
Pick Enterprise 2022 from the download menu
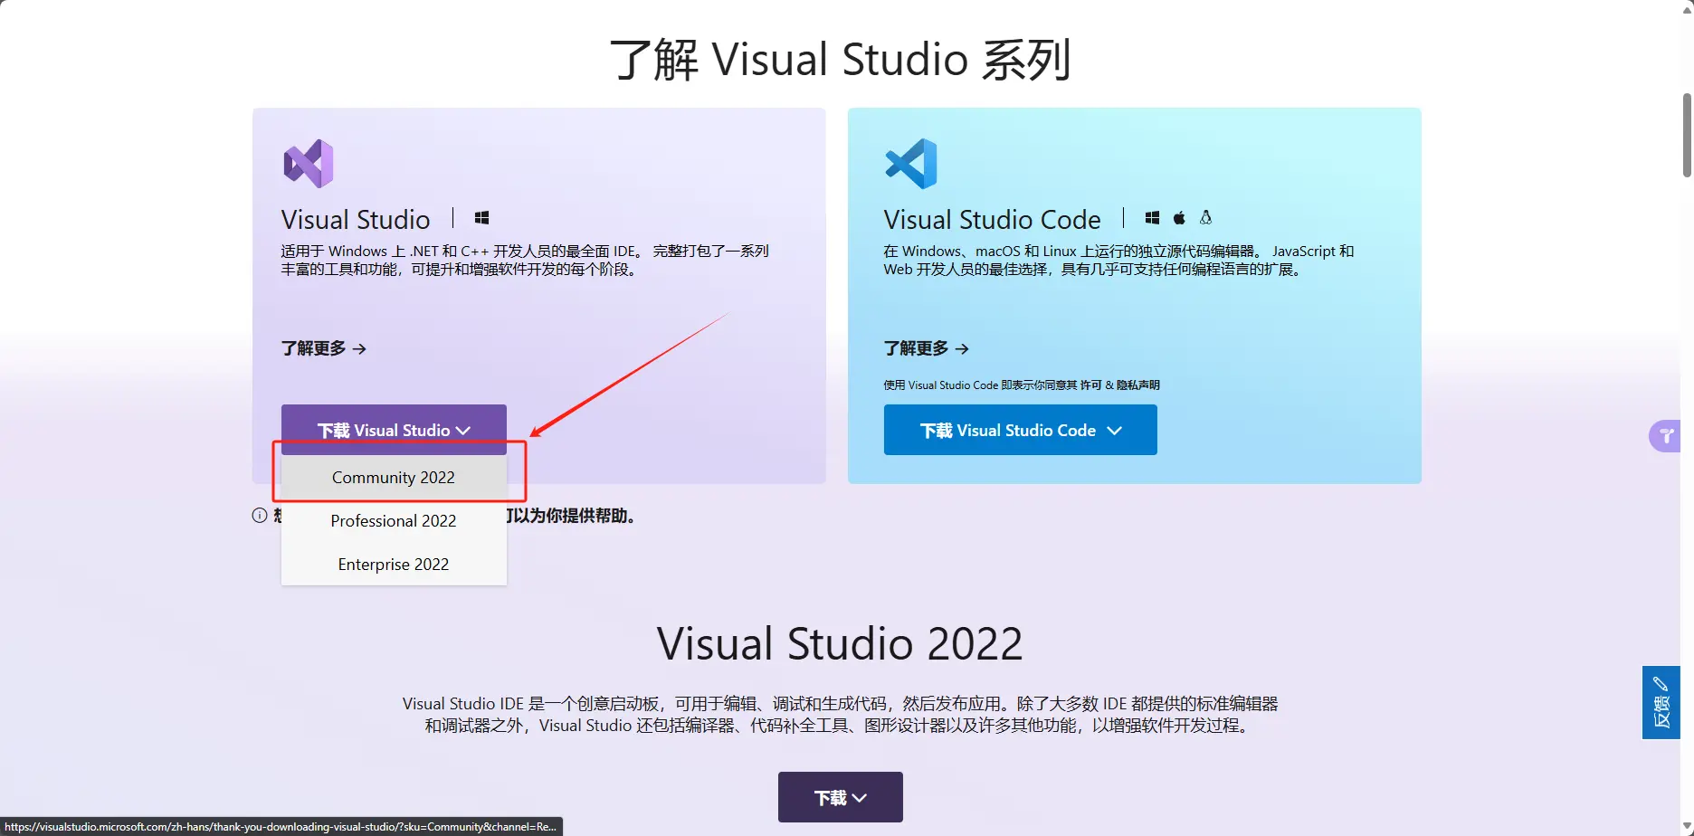tap(394, 565)
